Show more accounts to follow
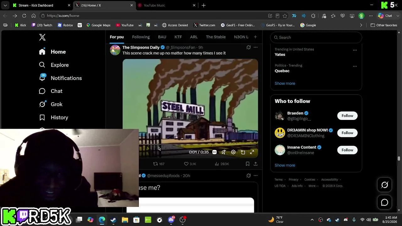Viewport: 402px width, 226px height. pyautogui.click(x=285, y=165)
